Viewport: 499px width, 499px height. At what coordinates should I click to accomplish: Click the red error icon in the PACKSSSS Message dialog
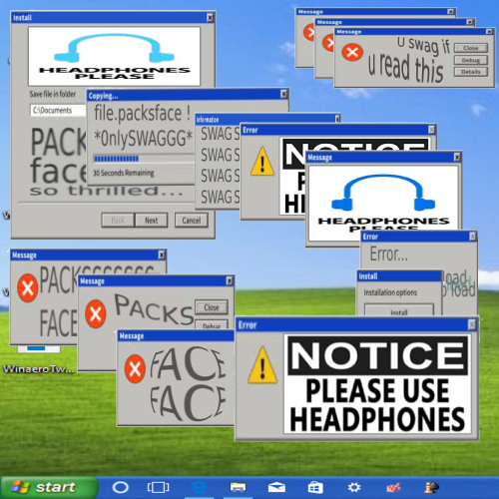pyautogui.click(x=27, y=288)
